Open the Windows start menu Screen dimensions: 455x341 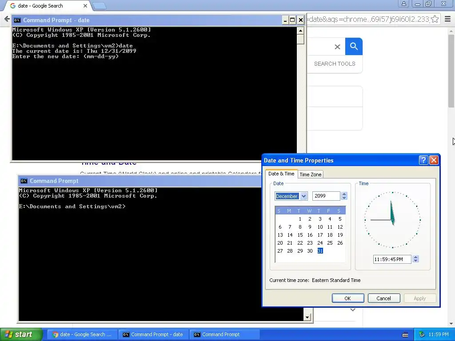[21, 334]
